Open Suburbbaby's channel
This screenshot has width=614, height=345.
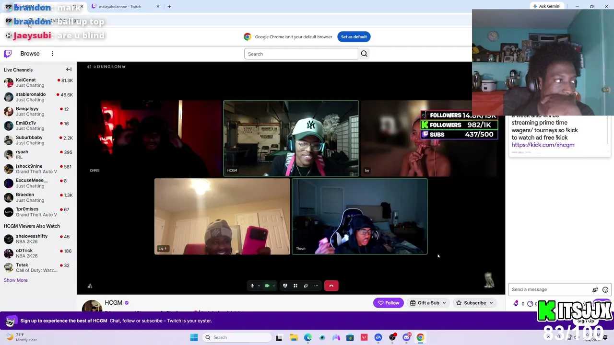38,140
